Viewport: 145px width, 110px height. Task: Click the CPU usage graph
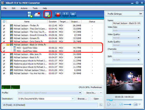(11, 87)
